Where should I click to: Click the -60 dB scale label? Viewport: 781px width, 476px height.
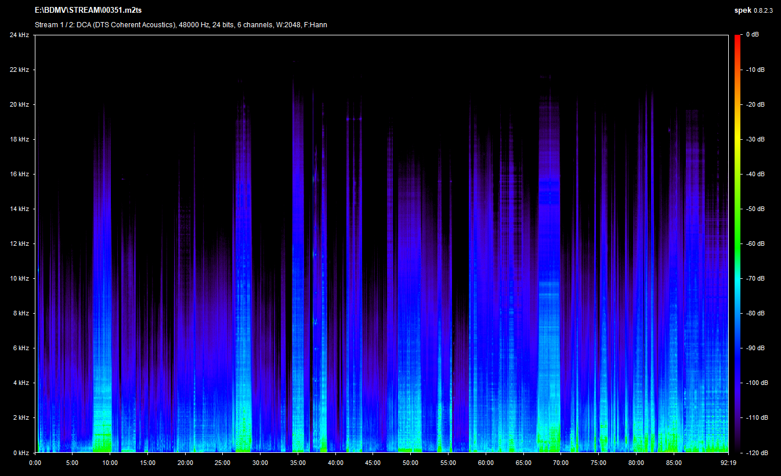pos(755,244)
